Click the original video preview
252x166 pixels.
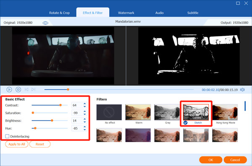(63, 56)
